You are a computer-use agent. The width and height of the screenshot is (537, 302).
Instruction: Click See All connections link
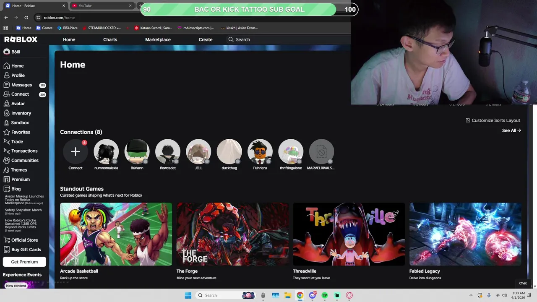[x=511, y=130]
